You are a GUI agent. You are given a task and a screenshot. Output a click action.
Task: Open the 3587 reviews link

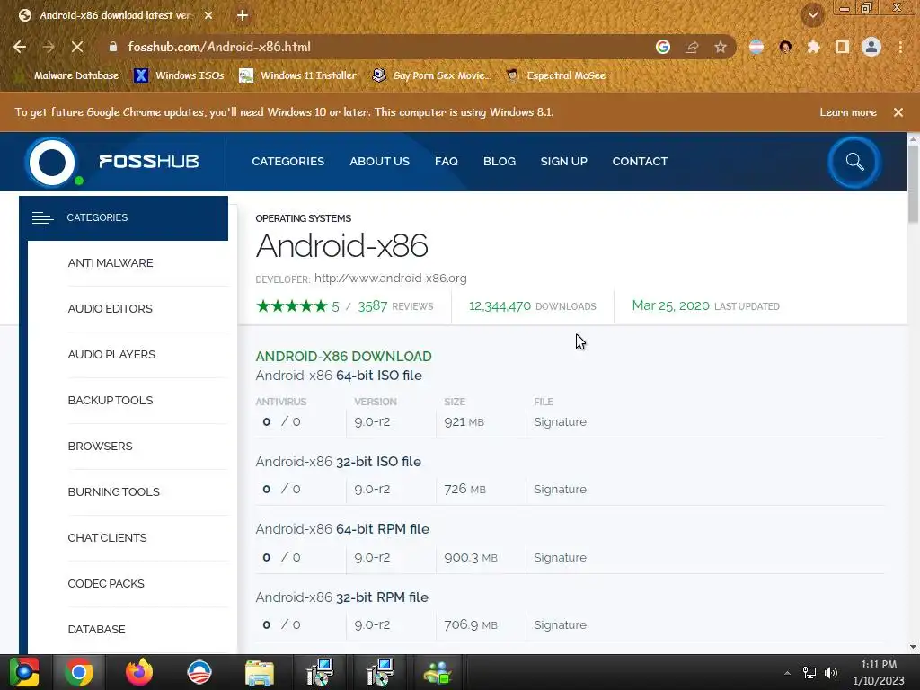395,306
